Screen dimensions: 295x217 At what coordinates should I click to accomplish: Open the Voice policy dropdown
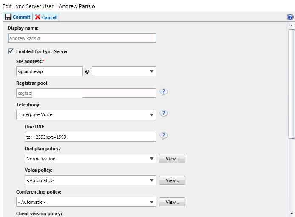click(91, 180)
